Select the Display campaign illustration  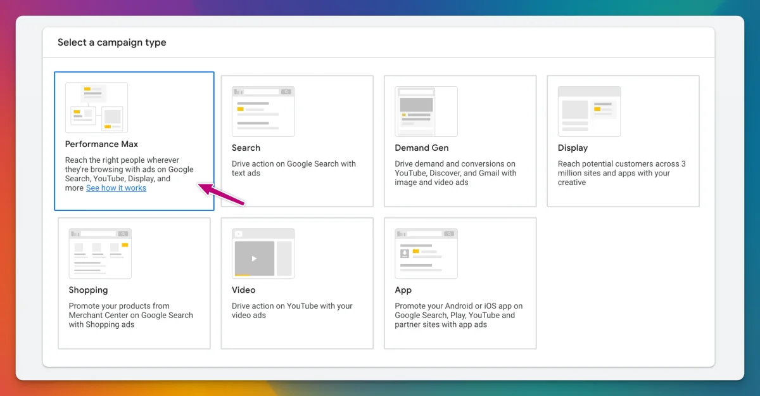pos(589,112)
